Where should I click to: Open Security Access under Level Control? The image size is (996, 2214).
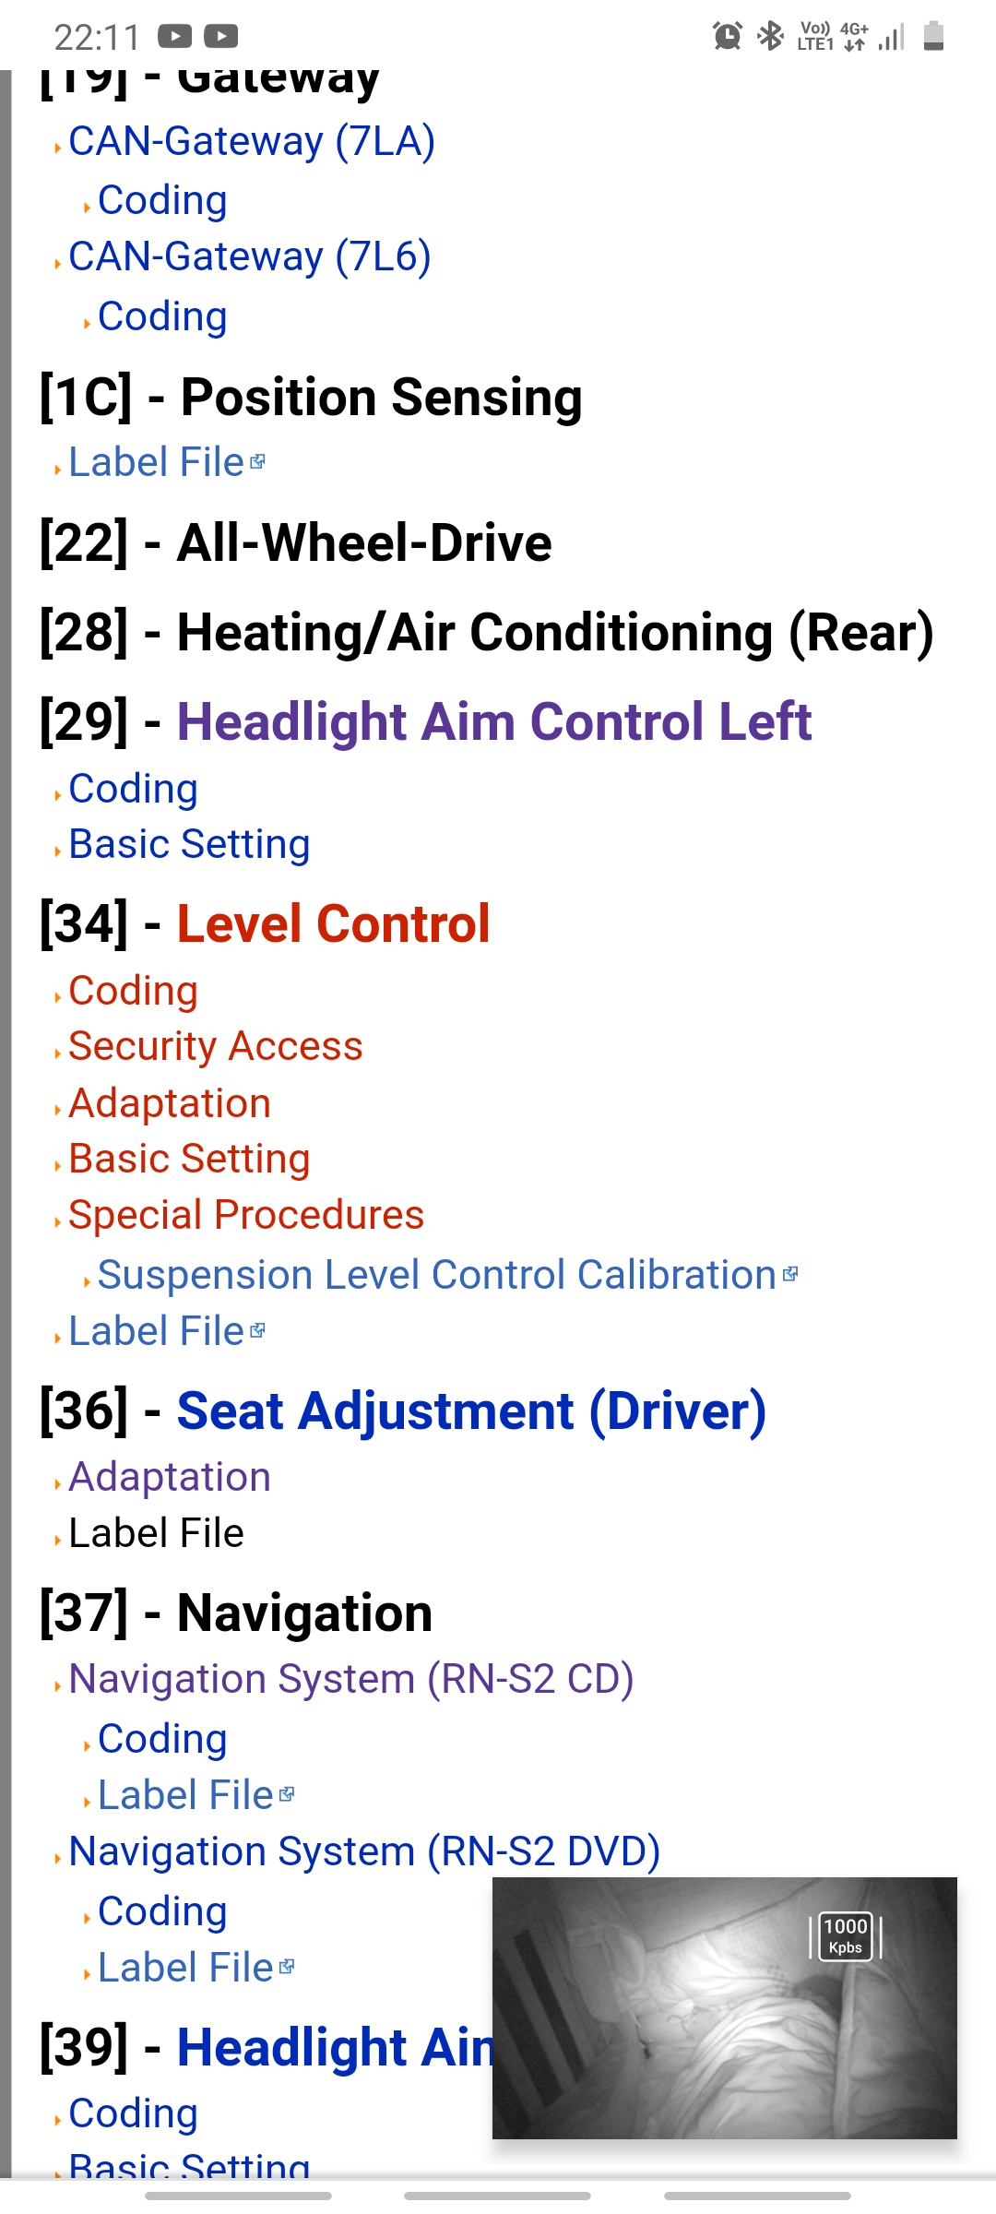point(215,1046)
